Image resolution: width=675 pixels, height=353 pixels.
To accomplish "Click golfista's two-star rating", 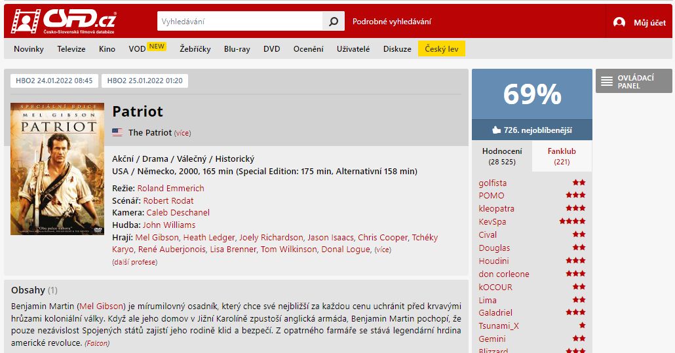I will (x=579, y=182).
